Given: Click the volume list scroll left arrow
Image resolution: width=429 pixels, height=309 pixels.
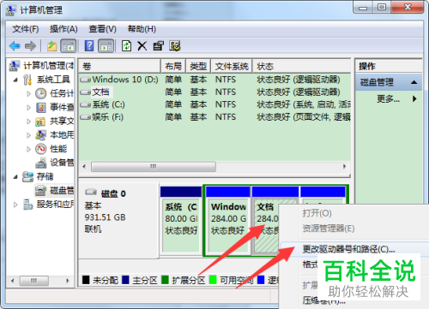Looking at the screenshot, I should [x=84, y=166].
